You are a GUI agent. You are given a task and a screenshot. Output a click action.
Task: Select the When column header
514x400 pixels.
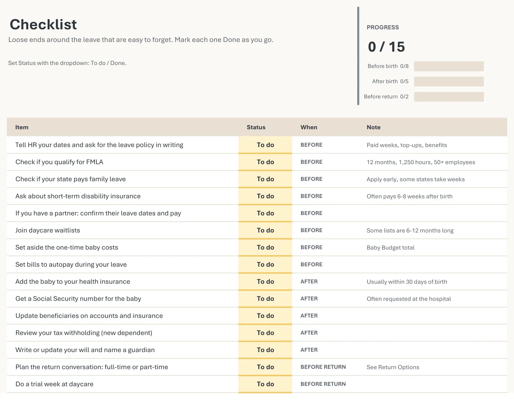point(309,127)
